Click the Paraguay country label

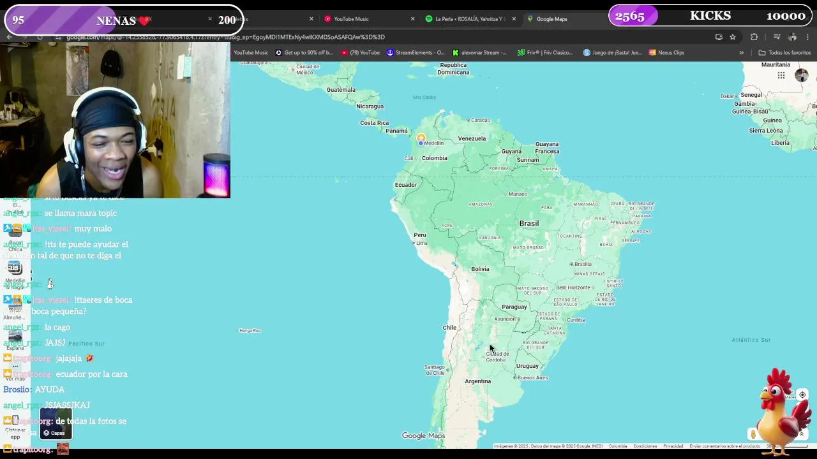point(514,307)
